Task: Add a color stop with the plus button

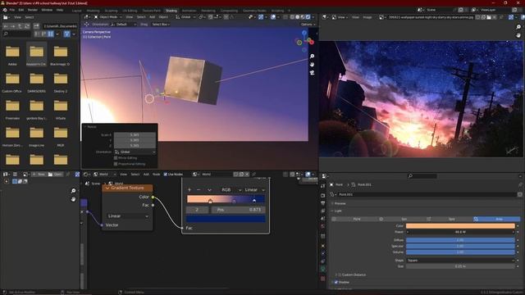Action: 189,189
